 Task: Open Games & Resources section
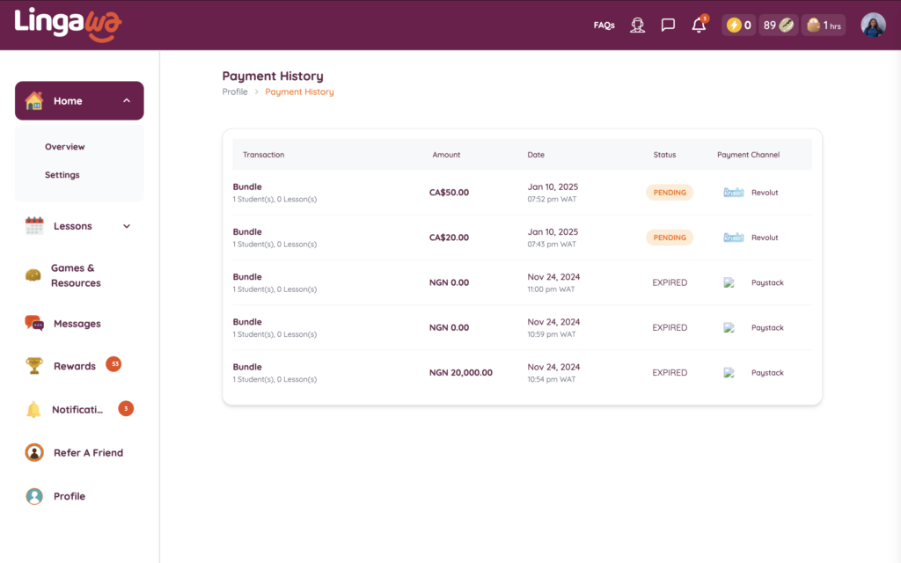pos(76,275)
